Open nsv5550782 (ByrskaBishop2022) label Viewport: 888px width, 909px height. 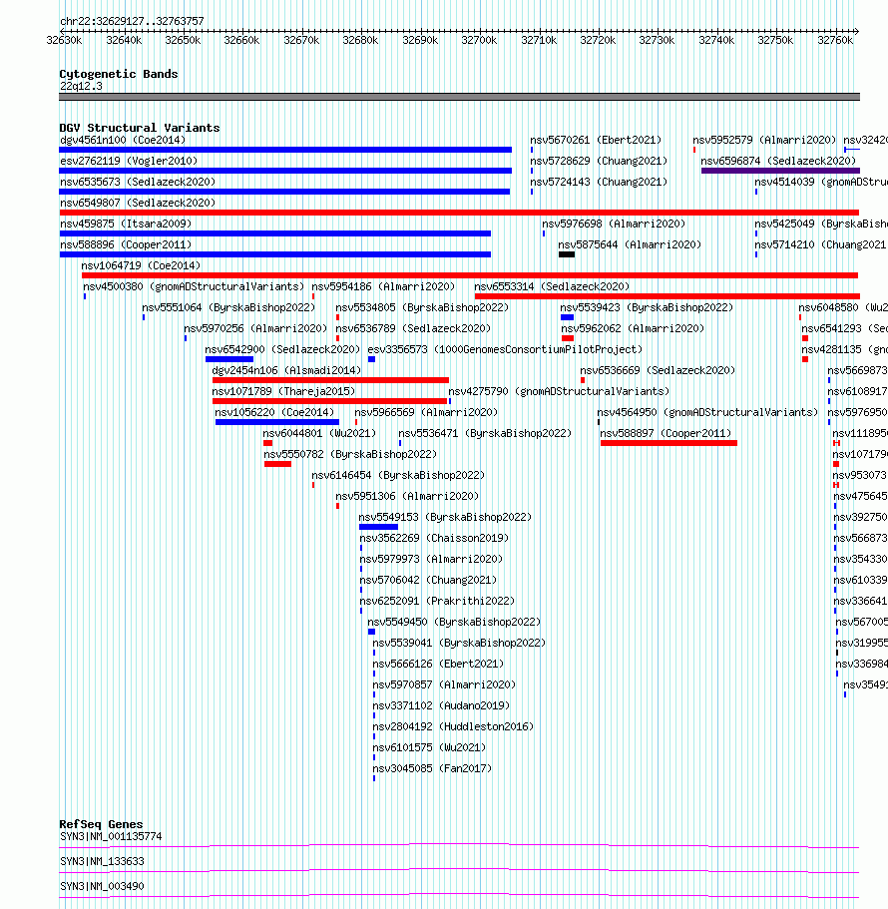[350, 454]
